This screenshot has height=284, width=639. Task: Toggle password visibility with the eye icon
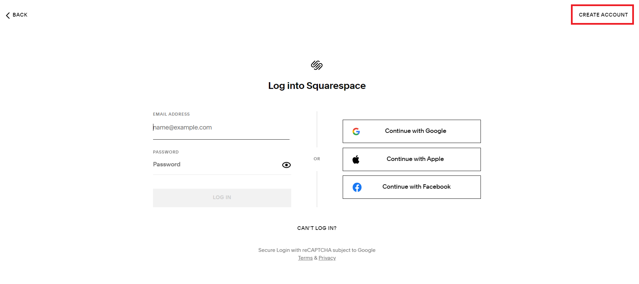pyautogui.click(x=286, y=165)
